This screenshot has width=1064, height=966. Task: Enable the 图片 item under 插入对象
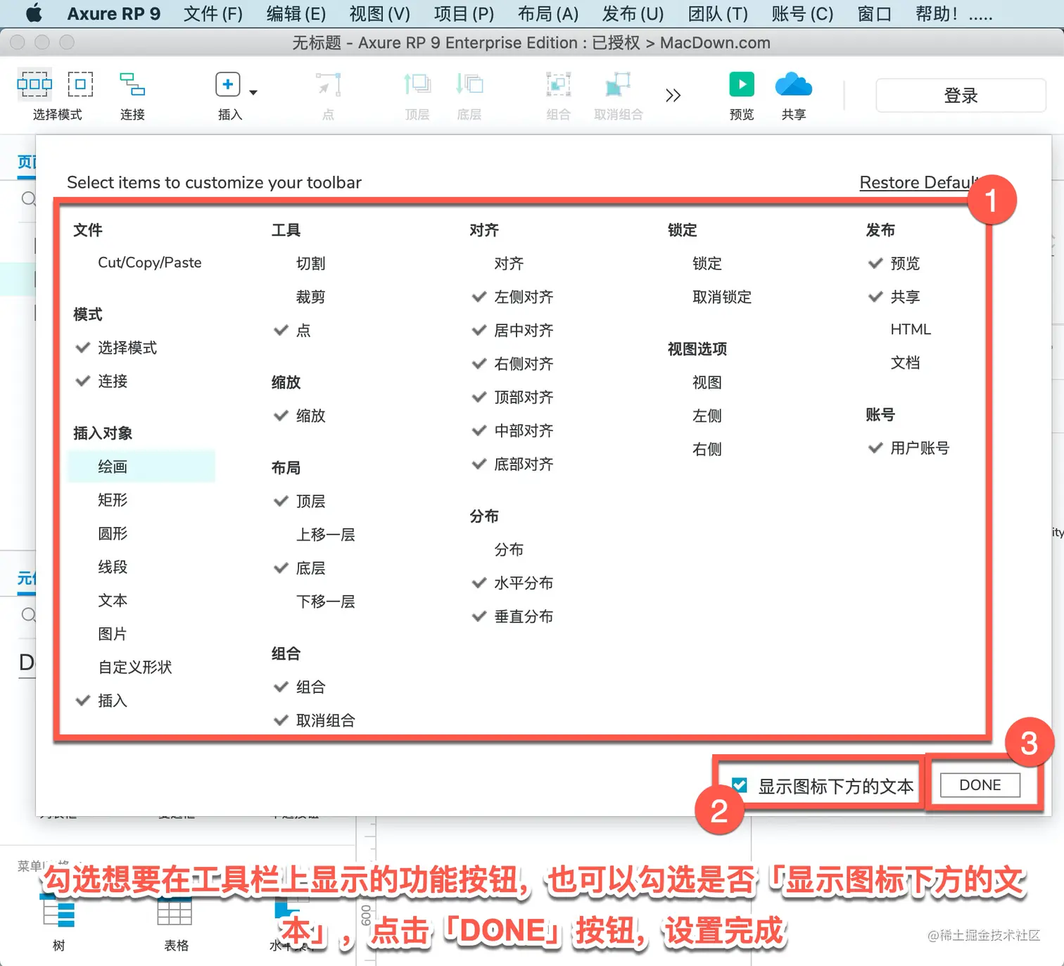(113, 634)
